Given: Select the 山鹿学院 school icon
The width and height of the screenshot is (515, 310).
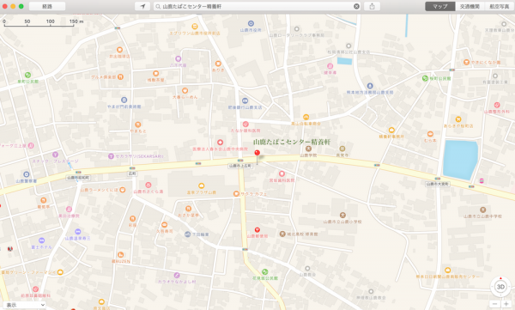Looking at the screenshot, I should [x=308, y=149].
